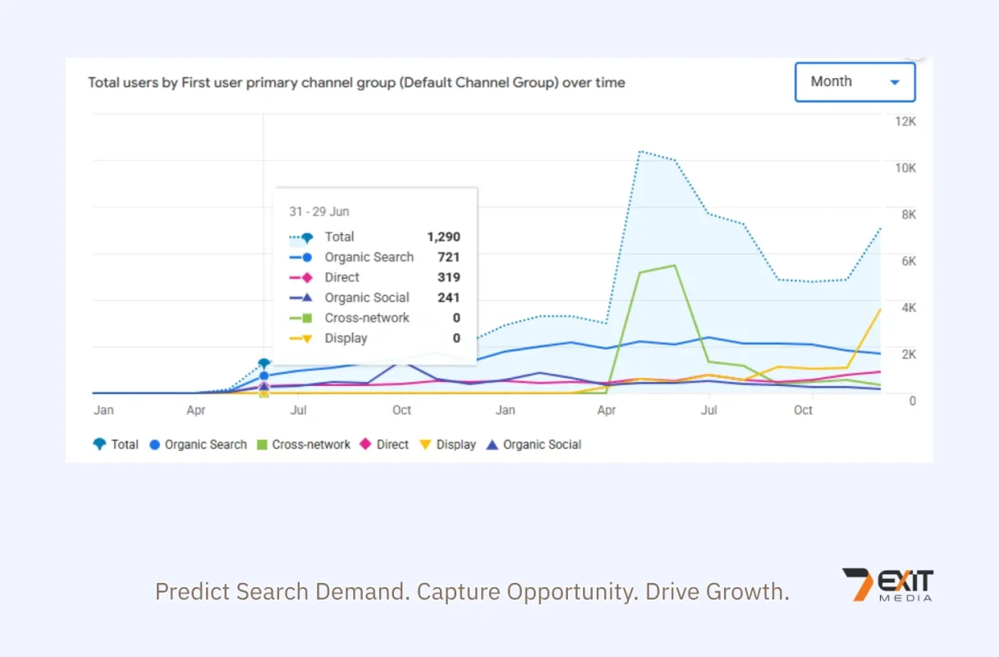This screenshot has height=657, width=999.
Task: Click the tooltip Total value 1,290
Action: (x=443, y=237)
